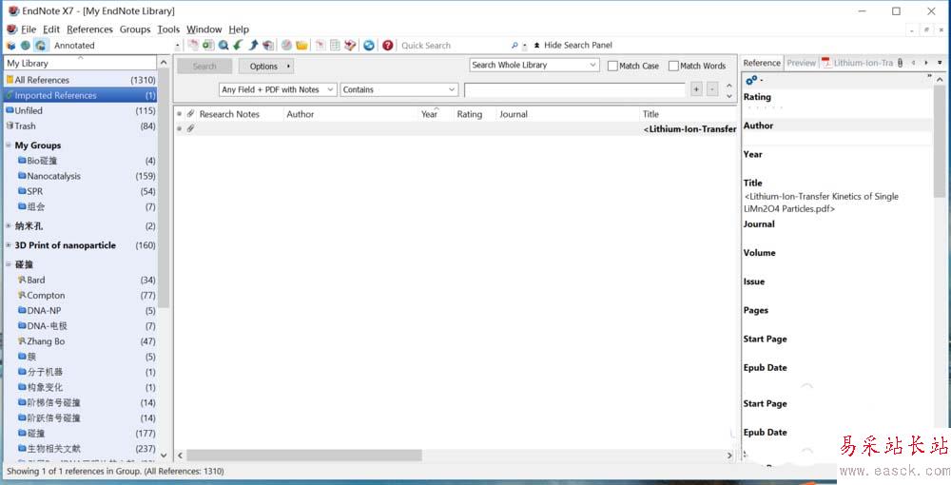Collapse the My Groups group set

(9, 145)
